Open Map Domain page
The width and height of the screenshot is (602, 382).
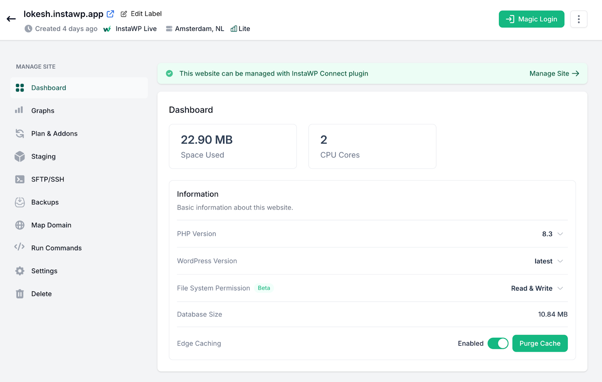click(x=79, y=225)
